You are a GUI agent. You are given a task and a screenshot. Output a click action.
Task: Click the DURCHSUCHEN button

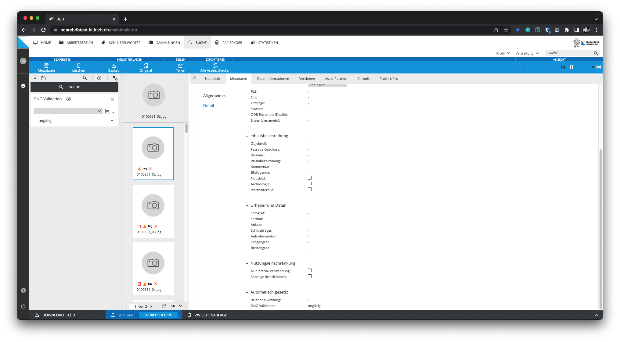coord(158,315)
